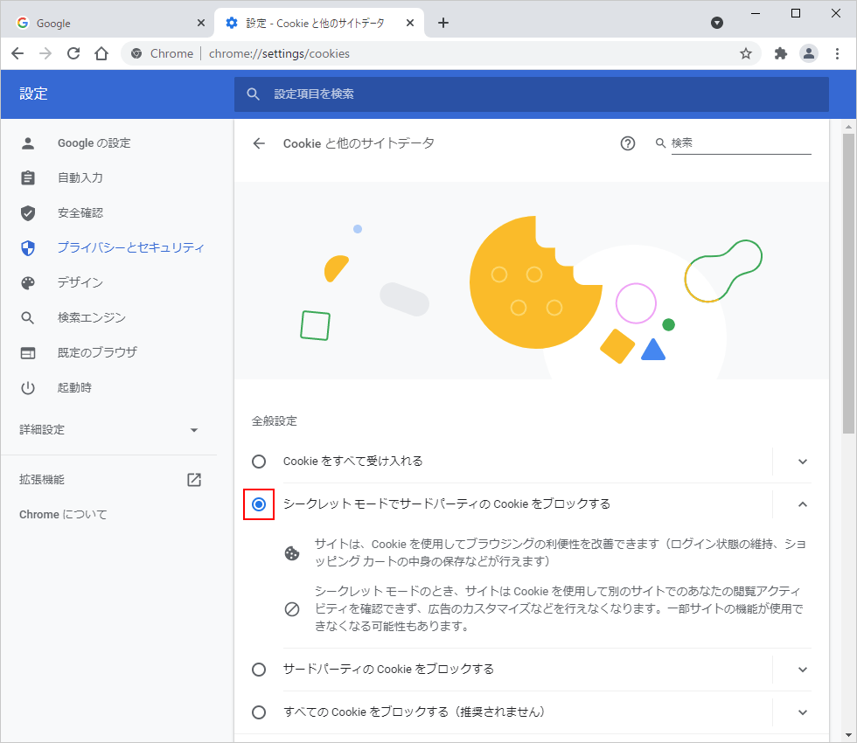This screenshot has height=743, width=857.
Task: Expand すべての Cookie をブロックする details
Action: [x=803, y=712]
